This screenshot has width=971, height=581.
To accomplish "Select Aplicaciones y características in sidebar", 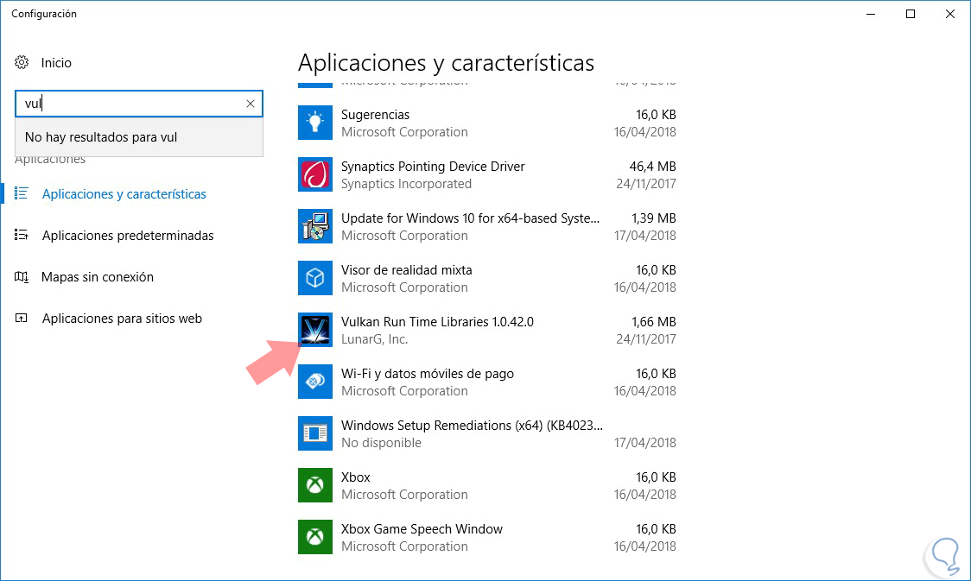I will tap(124, 193).
